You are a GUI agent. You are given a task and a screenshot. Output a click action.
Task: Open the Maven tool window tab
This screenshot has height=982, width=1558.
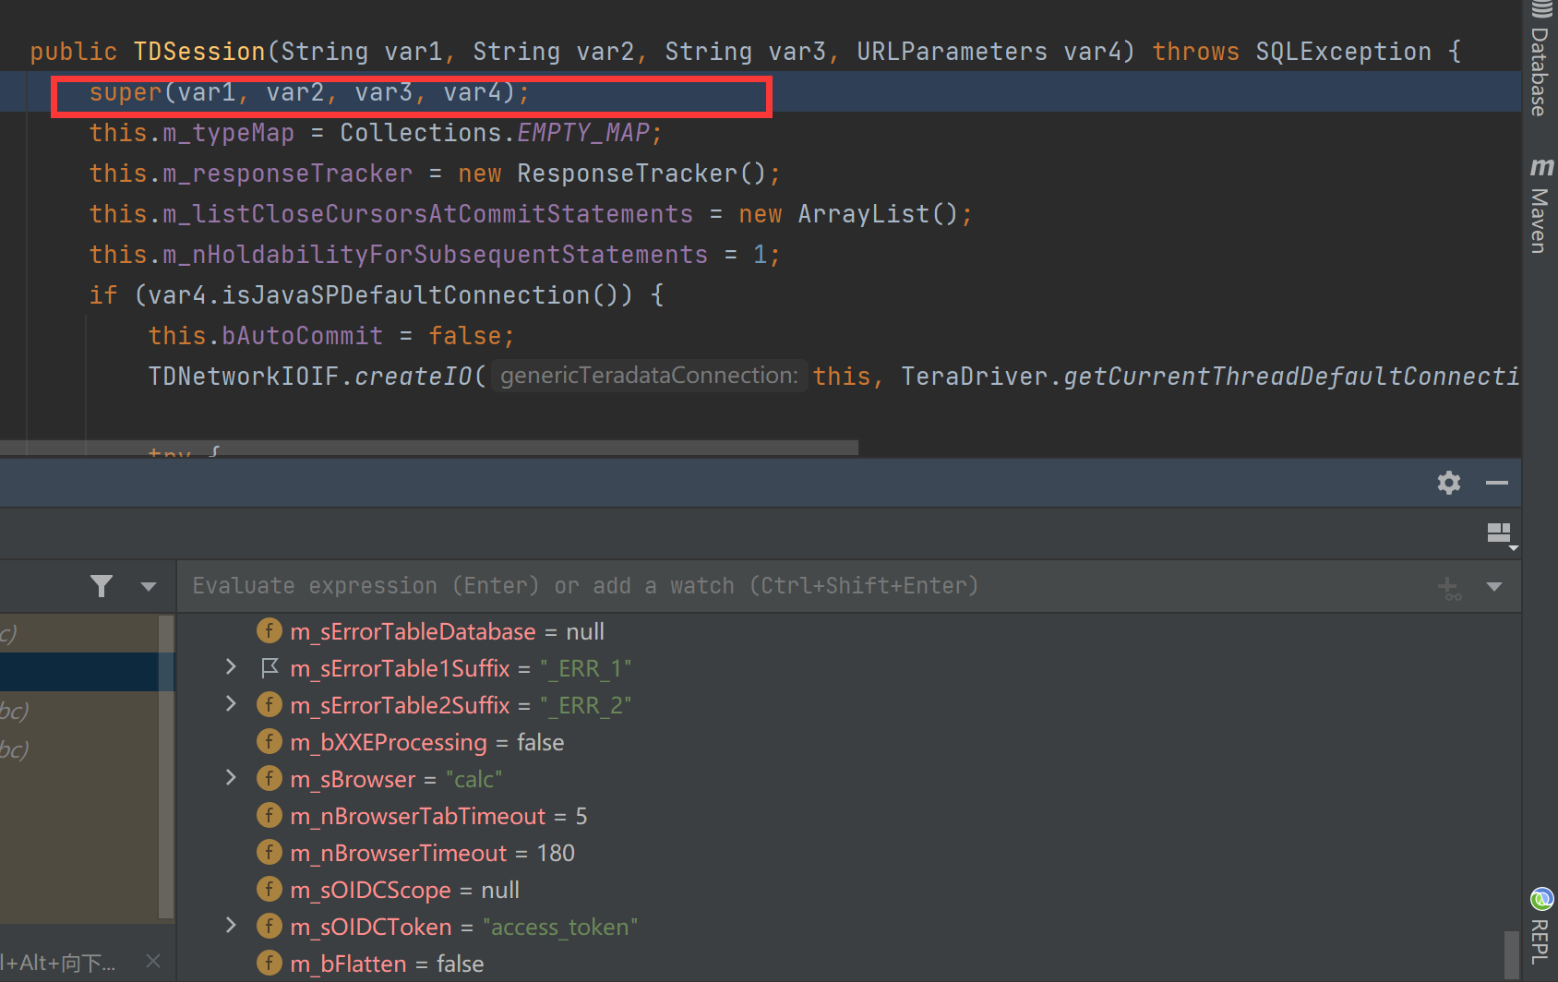(1540, 205)
